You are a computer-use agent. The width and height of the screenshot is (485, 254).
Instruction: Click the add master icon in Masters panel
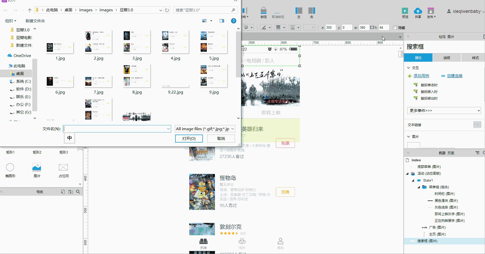coord(63,192)
